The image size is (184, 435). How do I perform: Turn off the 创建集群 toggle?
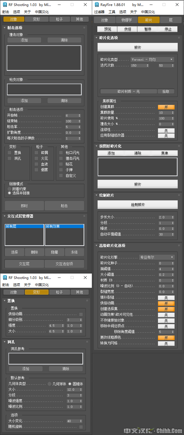166,107
